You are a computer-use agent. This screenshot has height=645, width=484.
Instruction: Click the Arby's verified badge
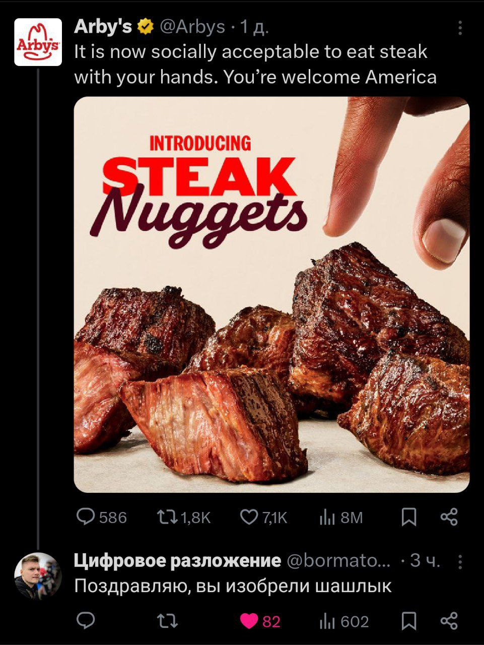click(146, 27)
